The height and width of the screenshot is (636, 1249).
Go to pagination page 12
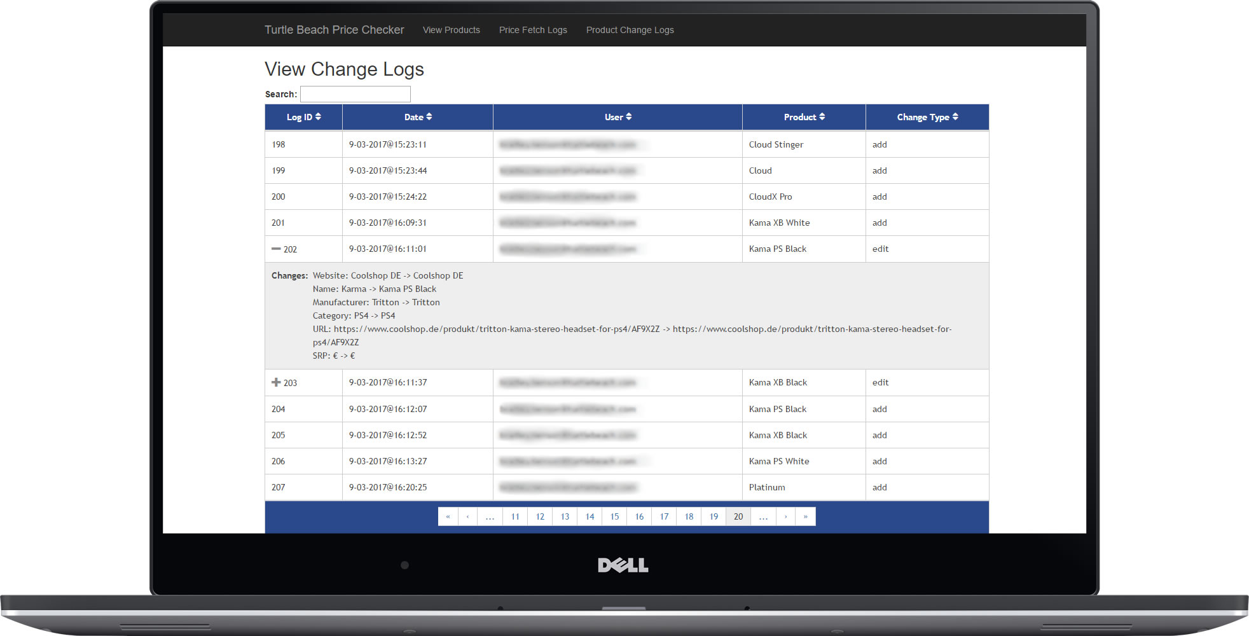pyautogui.click(x=540, y=516)
